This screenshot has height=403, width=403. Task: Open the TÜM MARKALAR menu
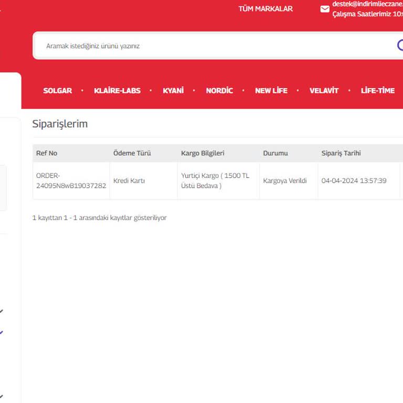pos(266,9)
